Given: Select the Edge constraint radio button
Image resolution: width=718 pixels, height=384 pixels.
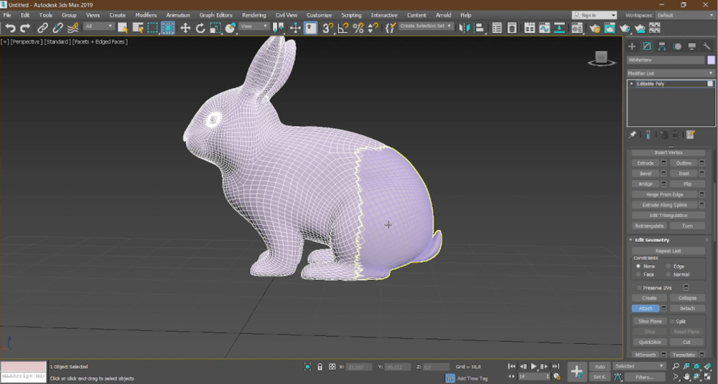Looking at the screenshot, I should pos(668,266).
